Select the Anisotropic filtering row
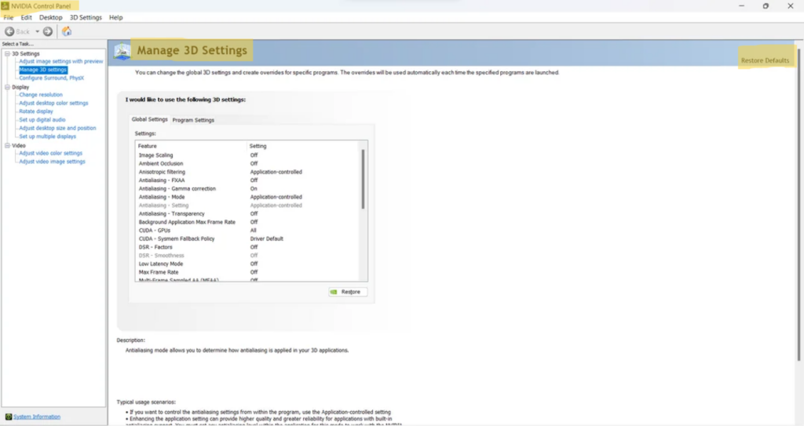The image size is (804, 426). click(248, 172)
